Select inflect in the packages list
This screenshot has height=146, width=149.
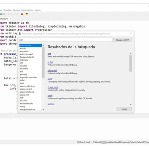(23, 80)
